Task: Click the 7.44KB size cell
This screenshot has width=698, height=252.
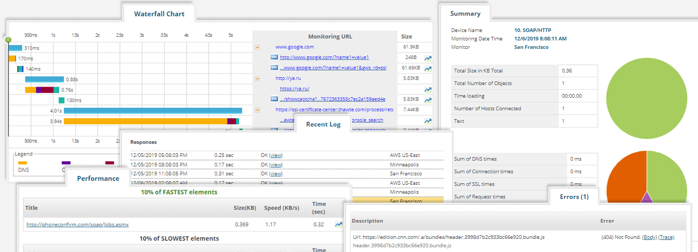Action: click(x=410, y=110)
